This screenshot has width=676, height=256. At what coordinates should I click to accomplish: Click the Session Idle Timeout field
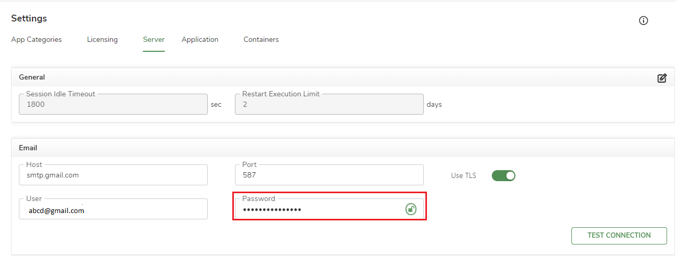click(113, 105)
